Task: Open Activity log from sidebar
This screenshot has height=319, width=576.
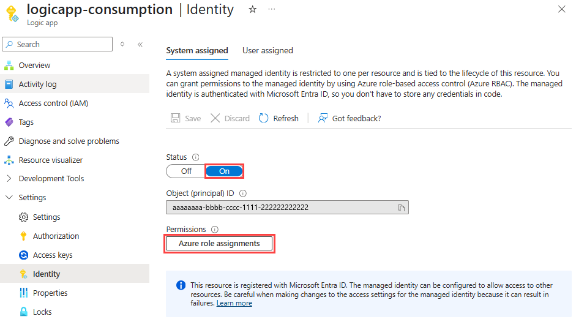Action: coord(75,84)
